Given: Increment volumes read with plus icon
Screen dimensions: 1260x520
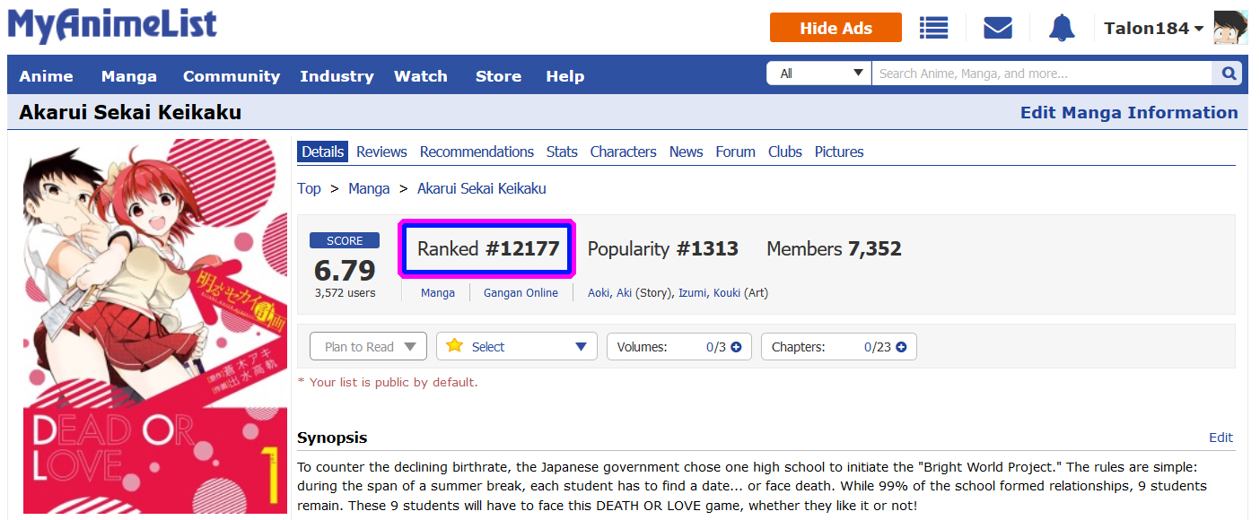Looking at the screenshot, I should (x=736, y=347).
